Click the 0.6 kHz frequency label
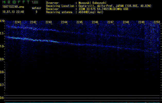Viewport: 162px width, 103px height. [2, 98]
